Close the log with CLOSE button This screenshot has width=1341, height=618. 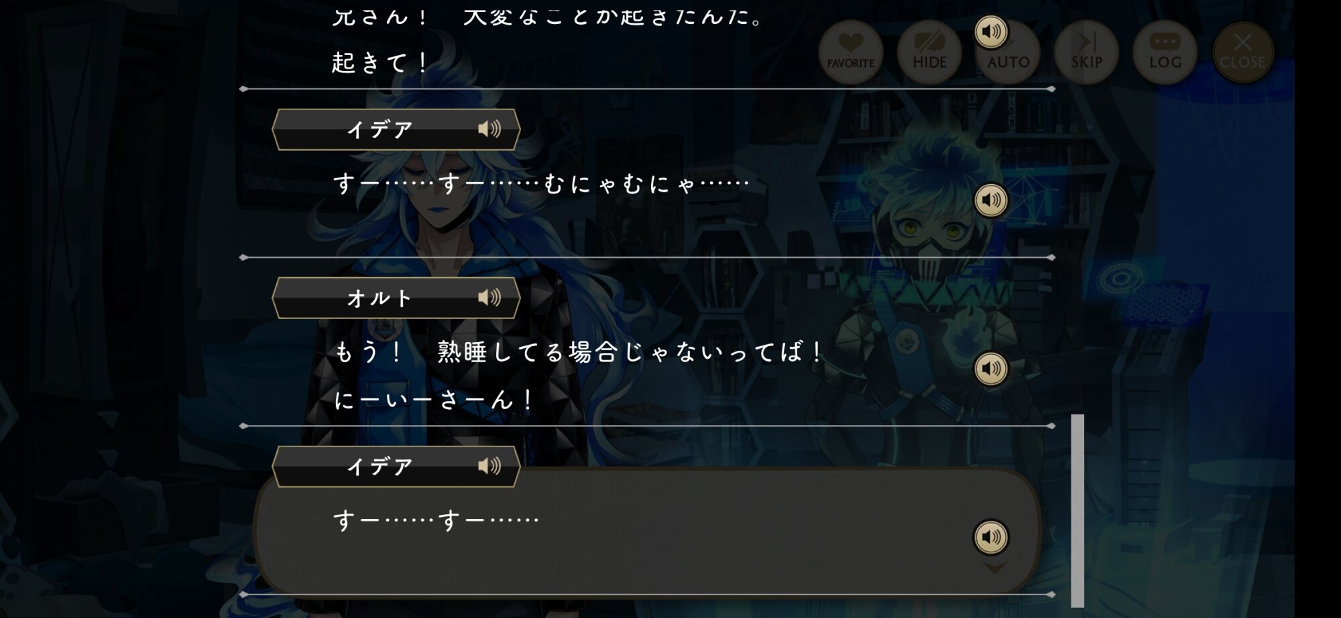click(1242, 52)
